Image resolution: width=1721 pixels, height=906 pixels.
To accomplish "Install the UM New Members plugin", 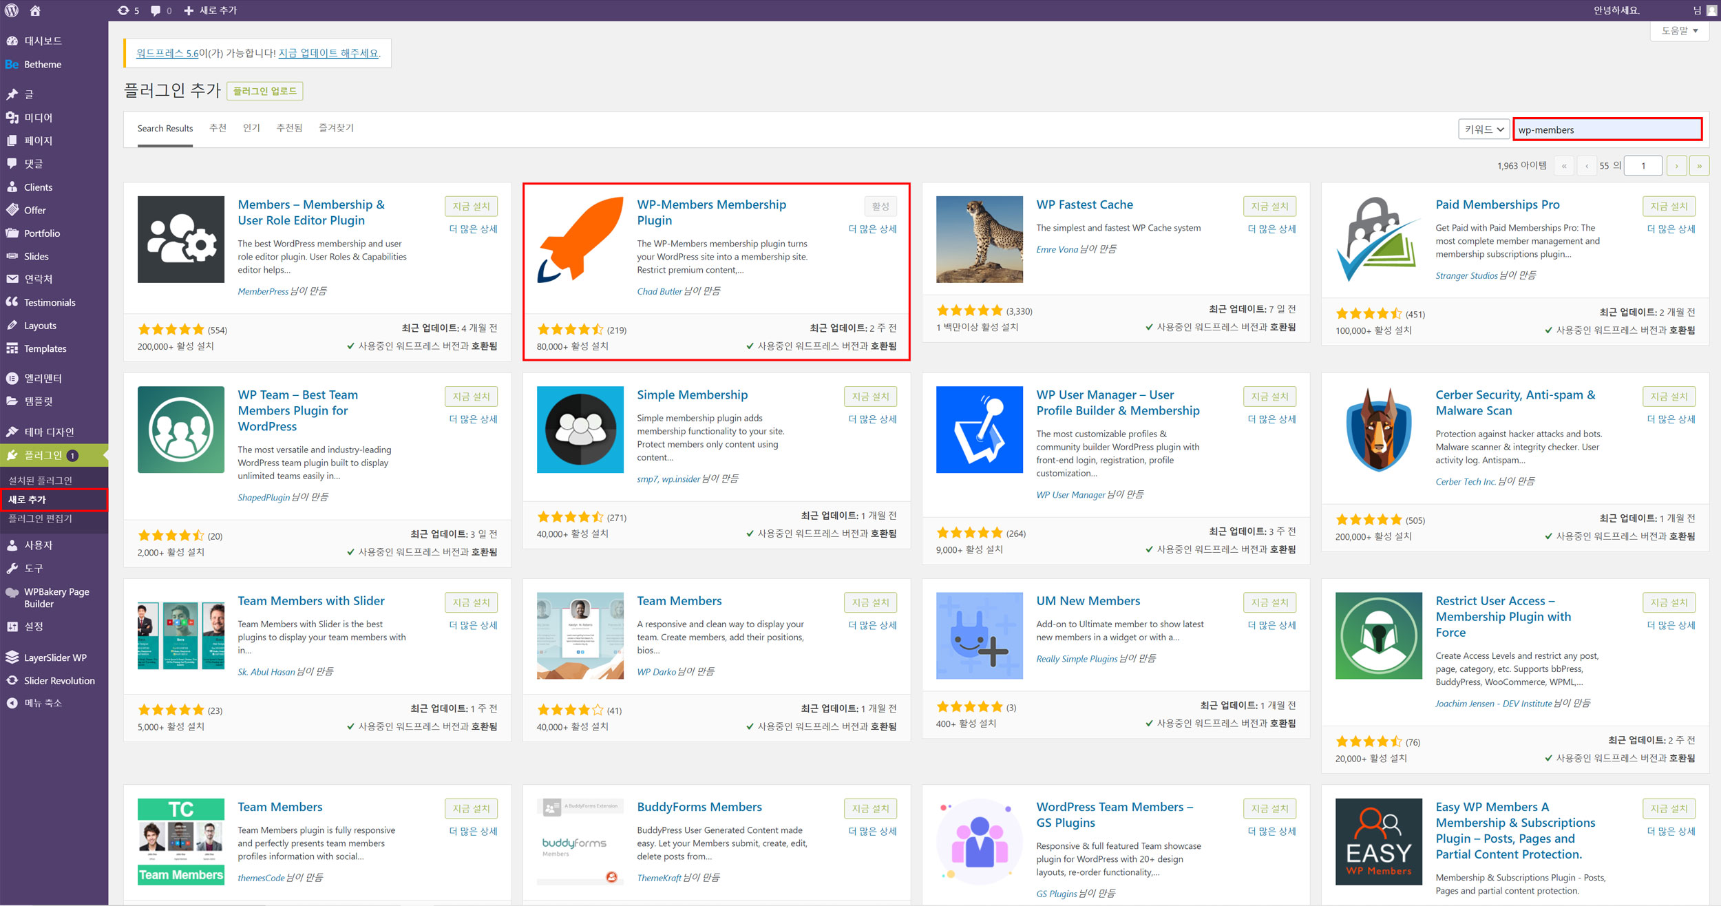I will (x=1270, y=602).
